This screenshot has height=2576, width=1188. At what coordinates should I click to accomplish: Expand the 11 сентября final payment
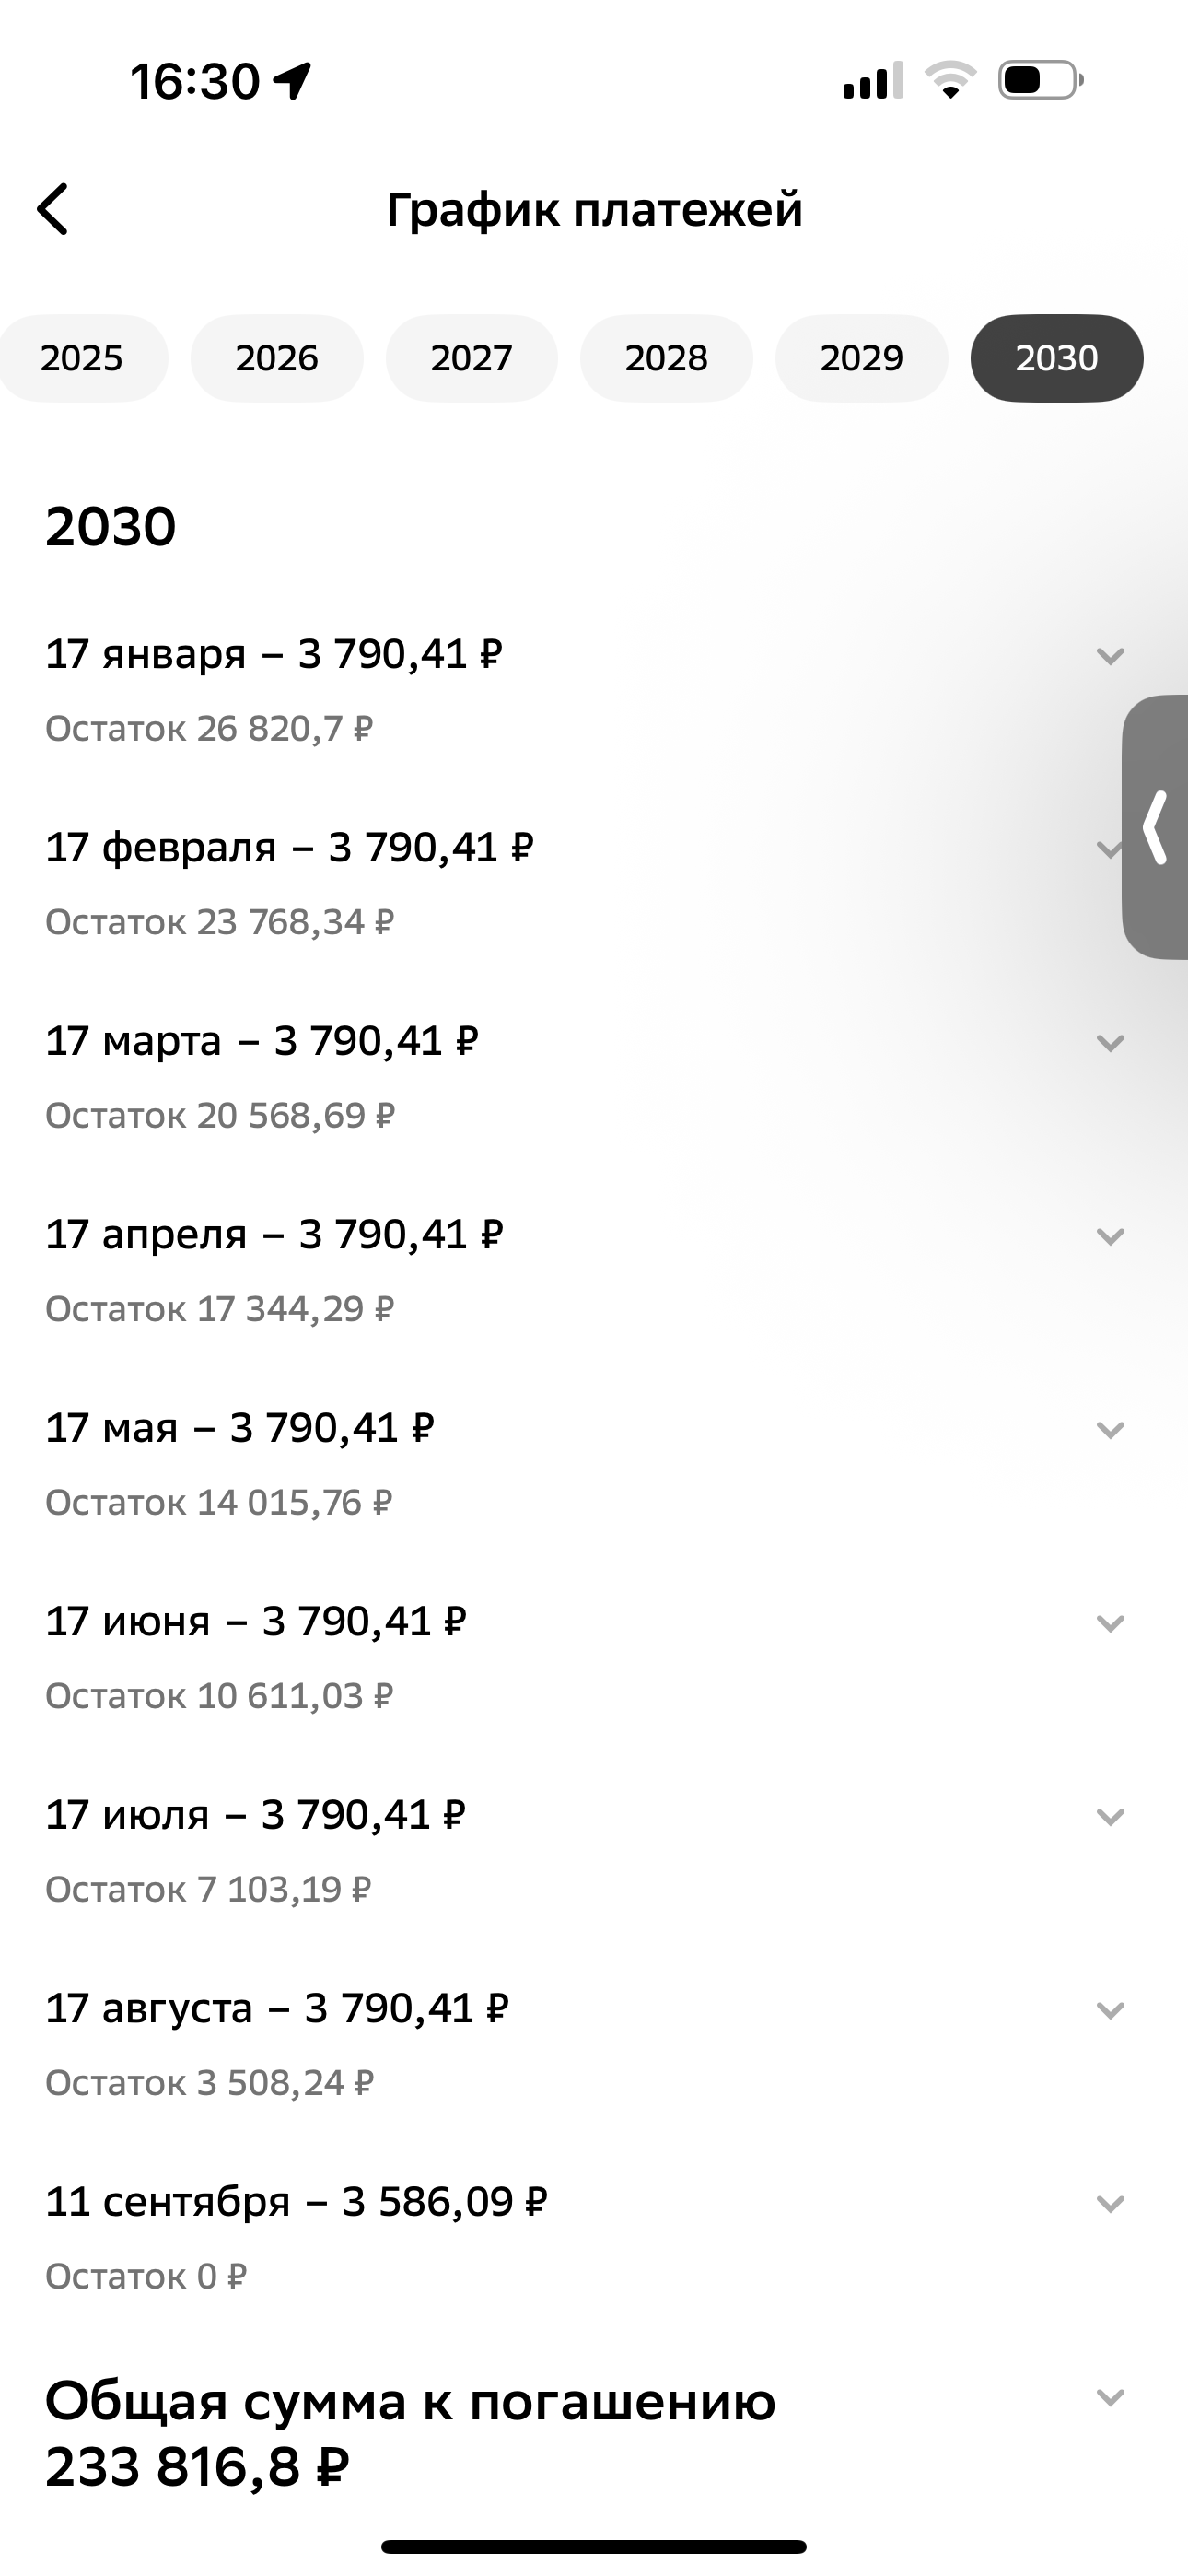[x=1111, y=2204]
